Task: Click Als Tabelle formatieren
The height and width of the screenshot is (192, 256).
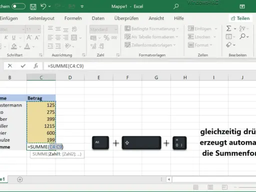Action: coord(151,37)
